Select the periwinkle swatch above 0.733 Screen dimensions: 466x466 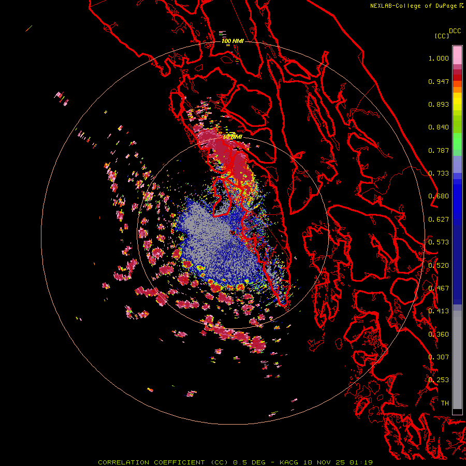coord(457,164)
